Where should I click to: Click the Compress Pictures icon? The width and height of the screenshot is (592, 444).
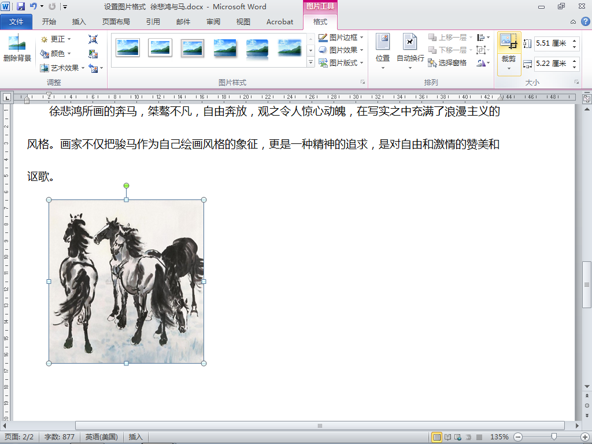[93, 39]
